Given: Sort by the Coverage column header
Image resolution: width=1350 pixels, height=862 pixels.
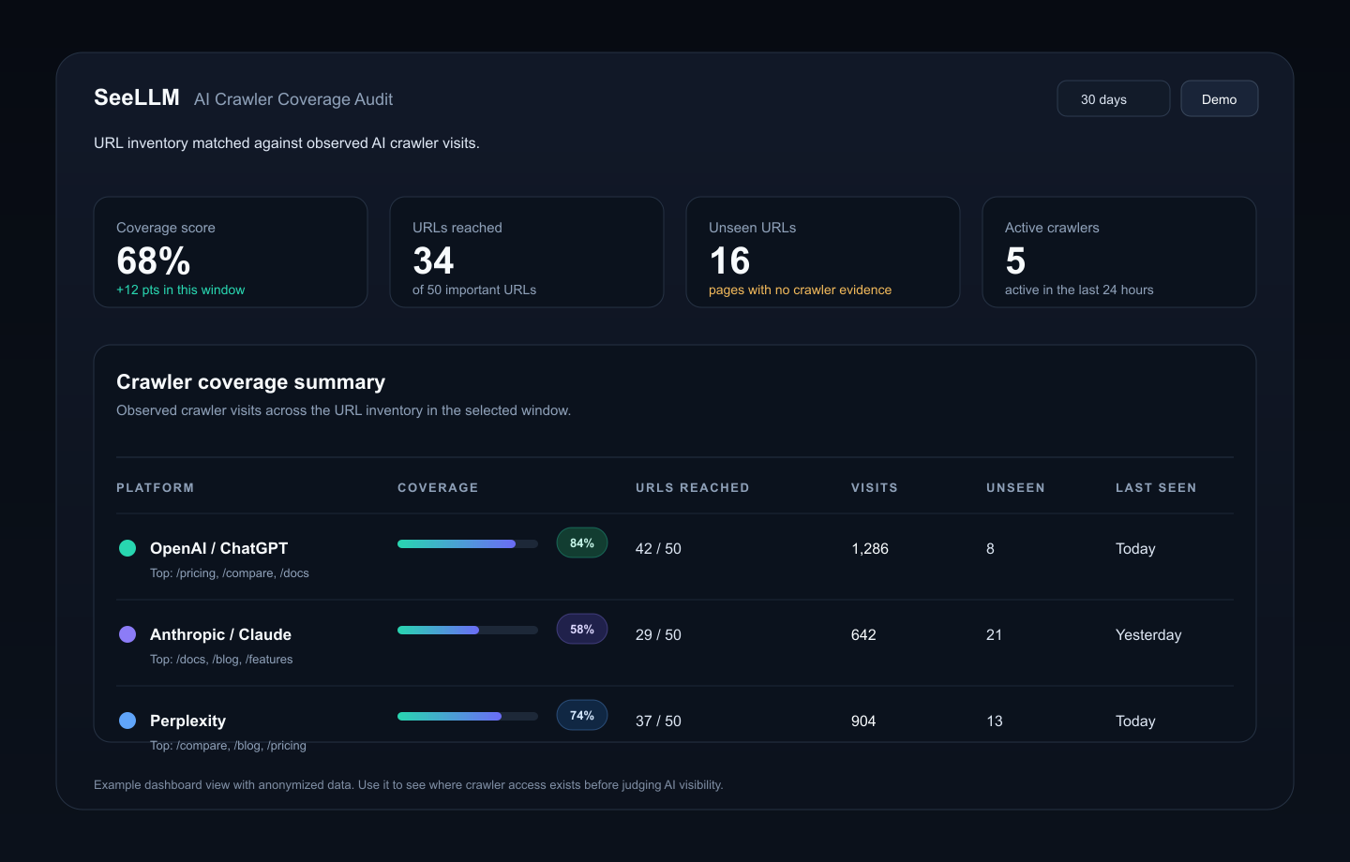Looking at the screenshot, I should tap(438, 487).
